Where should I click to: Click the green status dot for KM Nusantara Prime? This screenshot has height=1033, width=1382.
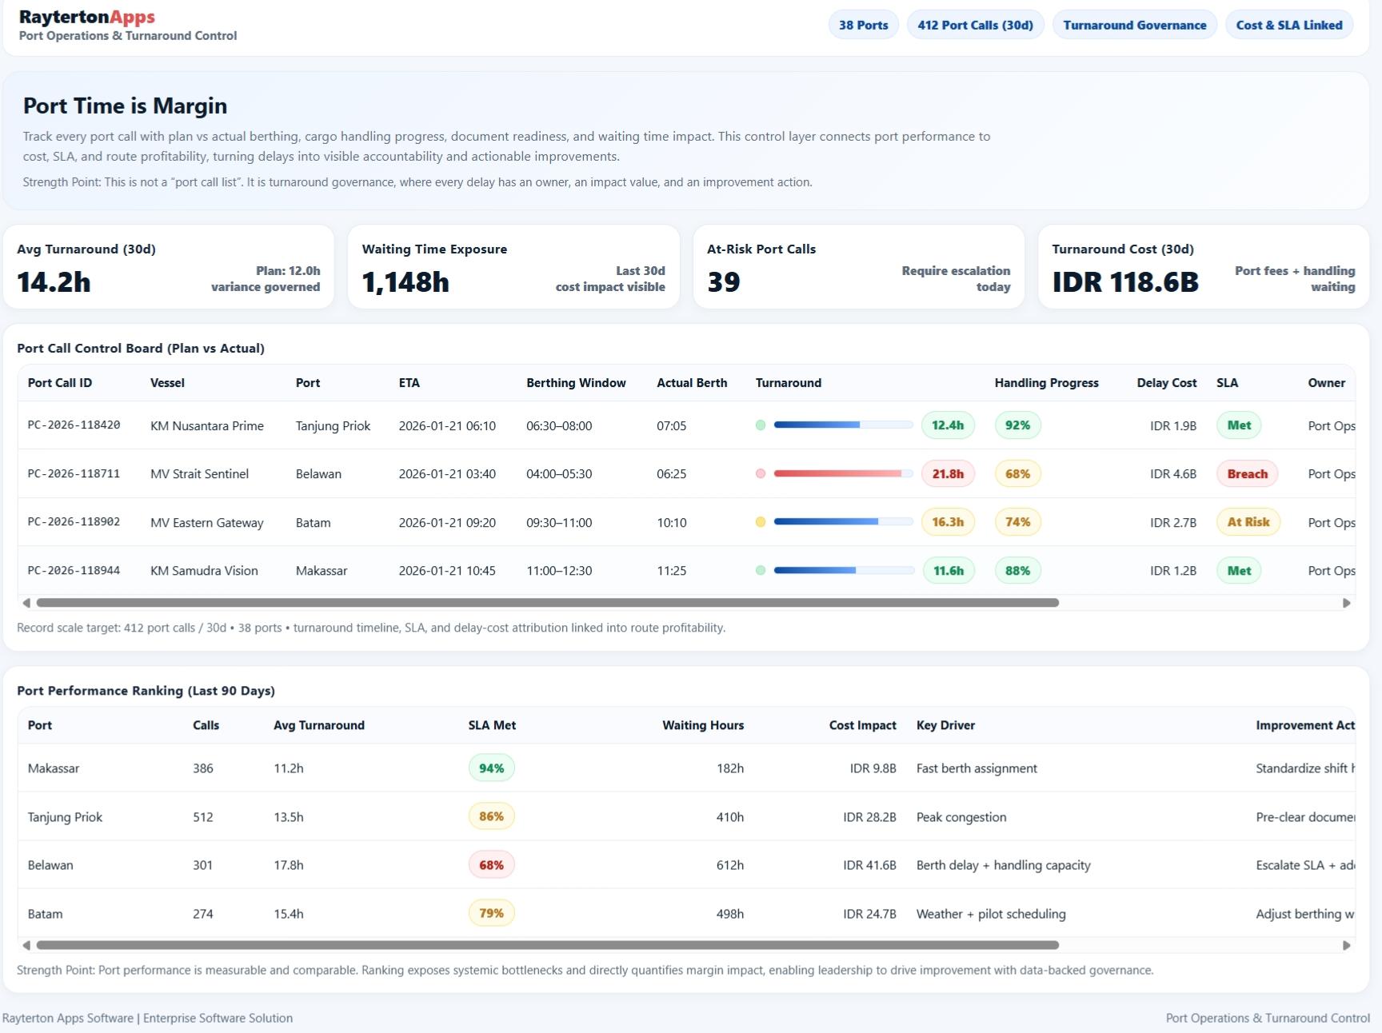coord(761,425)
